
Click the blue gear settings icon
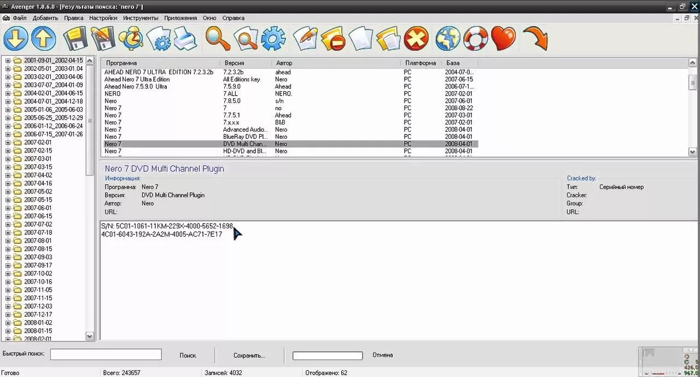point(273,39)
